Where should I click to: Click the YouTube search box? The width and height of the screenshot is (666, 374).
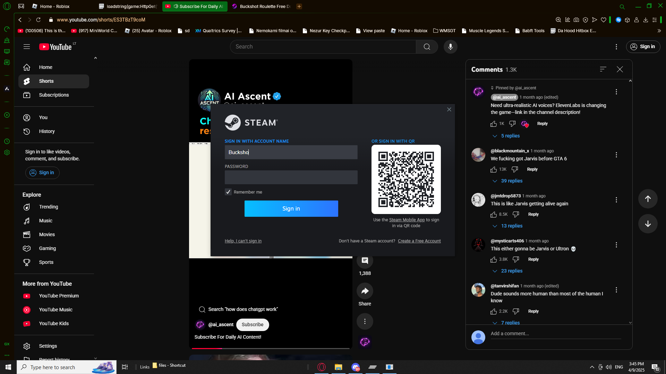(x=323, y=47)
